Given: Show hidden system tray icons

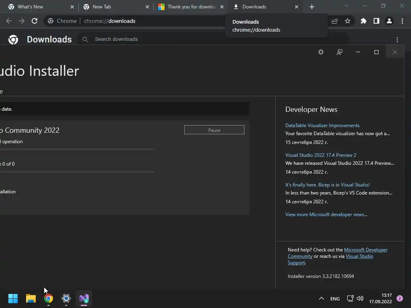Looking at the screenshot, I should pos(321,298).
